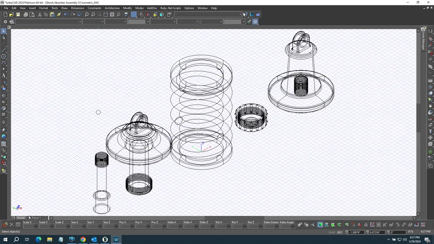Toggle SNAP mode in the status bar
Screen dimensions: 434x244
pos(331,232)
